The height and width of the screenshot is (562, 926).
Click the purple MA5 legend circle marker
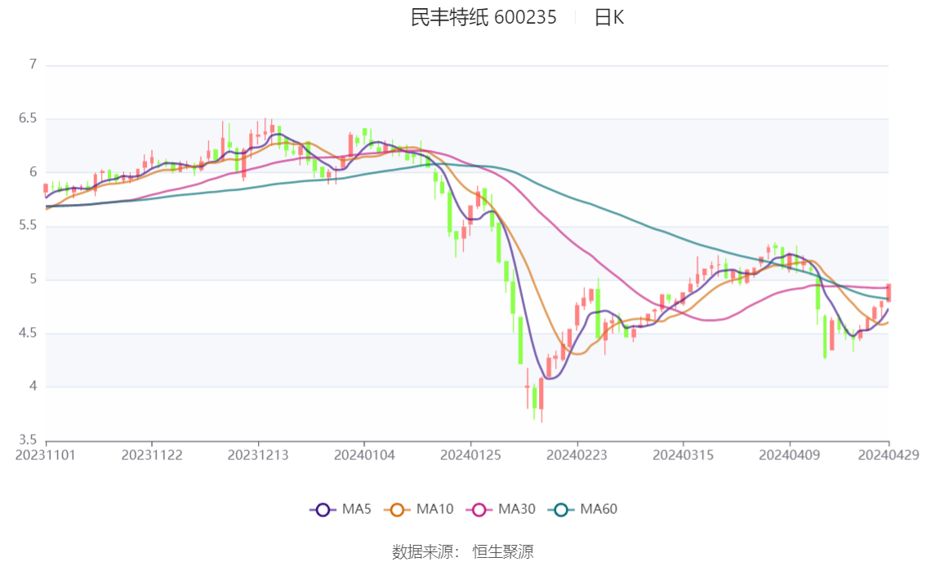tap(323, 510)
